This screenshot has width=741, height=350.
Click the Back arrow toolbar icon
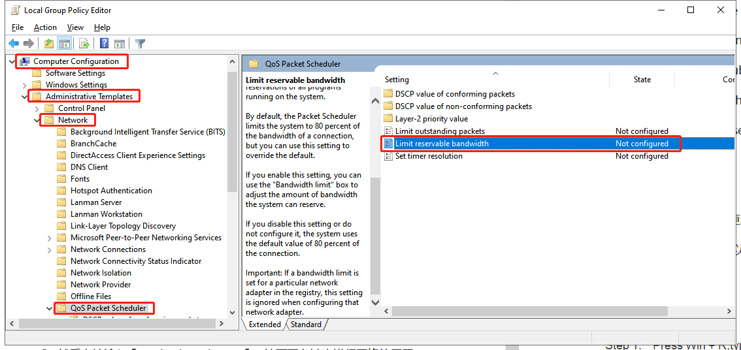pos(14,44)
